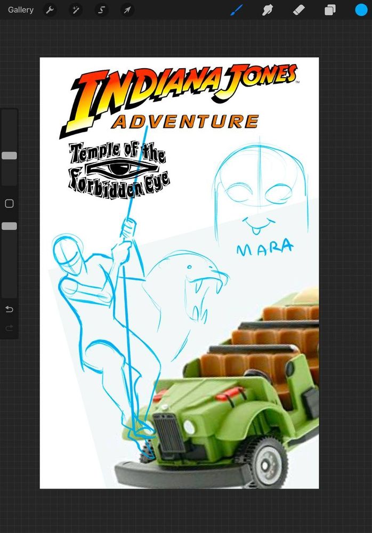Screen dimensions: 372x533
Task: Tap the Temple of the Forbidden Eye logo
Action: [119, 171]
